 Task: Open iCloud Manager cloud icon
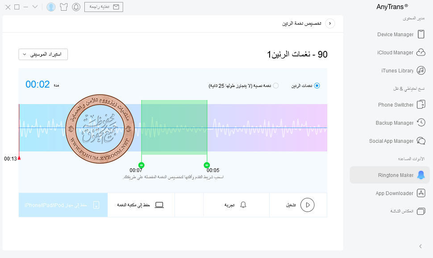(421, 53)
